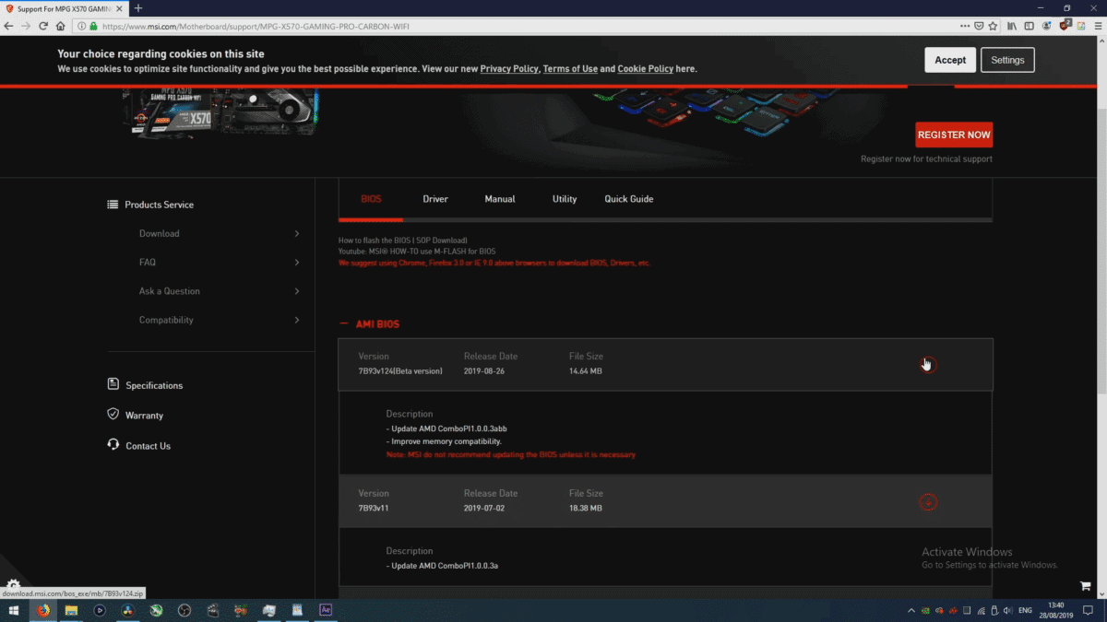Switch to the Manual tab

tap(500, 199)
